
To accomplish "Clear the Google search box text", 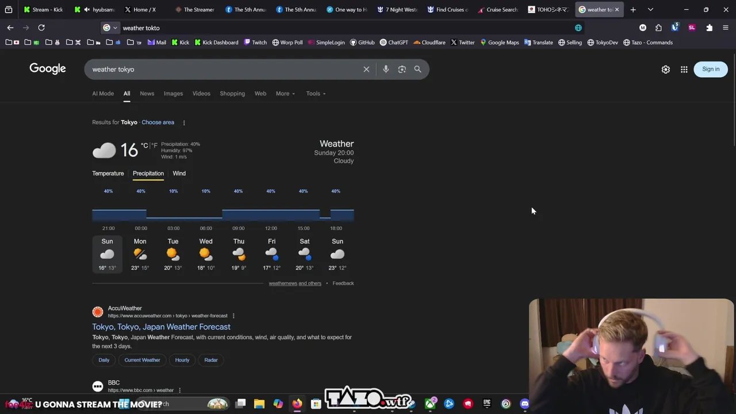I will (x=366, y=69).
